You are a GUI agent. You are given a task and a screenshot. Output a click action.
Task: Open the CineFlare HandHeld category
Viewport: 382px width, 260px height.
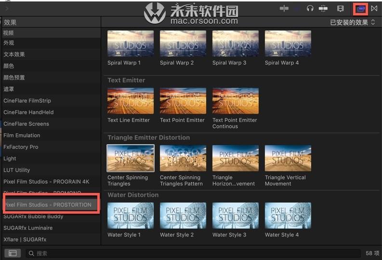[51, 112]
